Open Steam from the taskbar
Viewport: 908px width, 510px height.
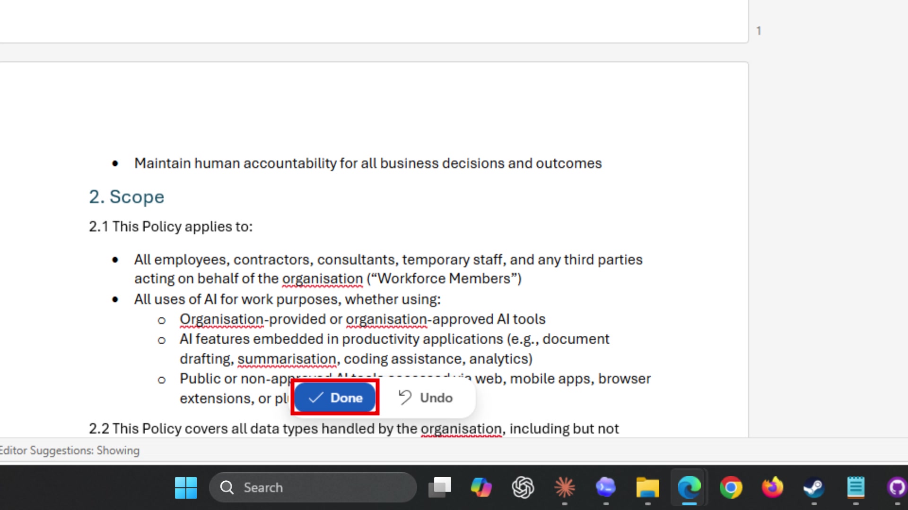pos(814,487)
